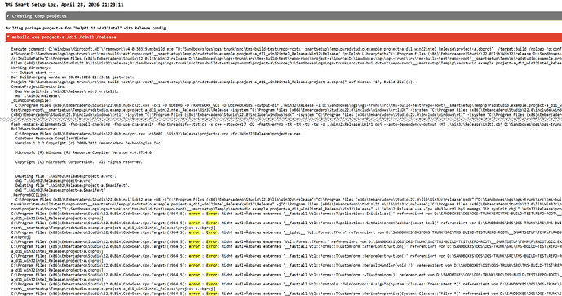Click the cgrc.exe command line
Screen dimensions: 562x296
[x=157, y=133]
